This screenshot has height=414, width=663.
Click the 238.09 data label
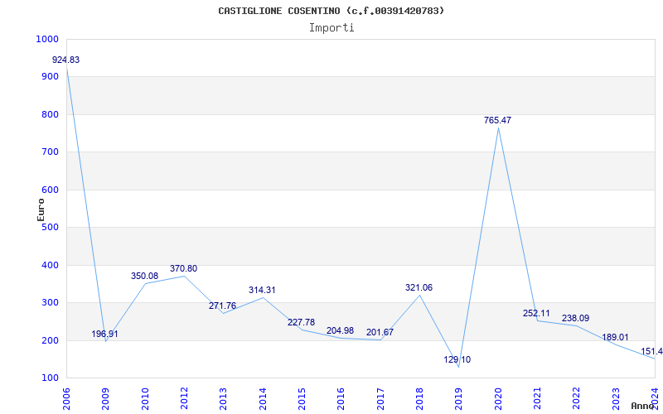(x=575, y=318)
